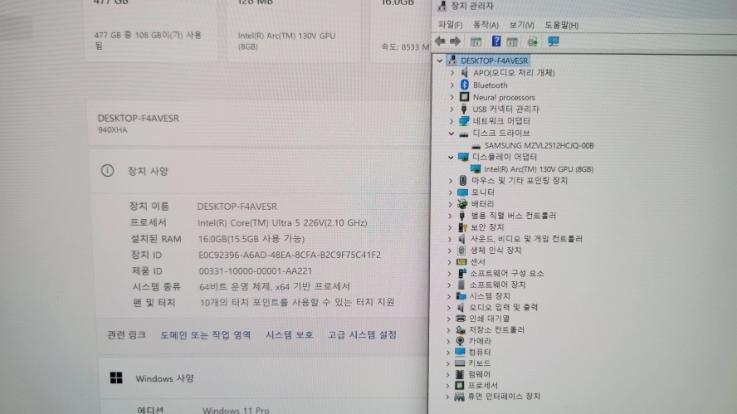This screenshot has width=737, height=414.
Task: Select the 네트워크 어댑터 icon
Action: (464, 121)
